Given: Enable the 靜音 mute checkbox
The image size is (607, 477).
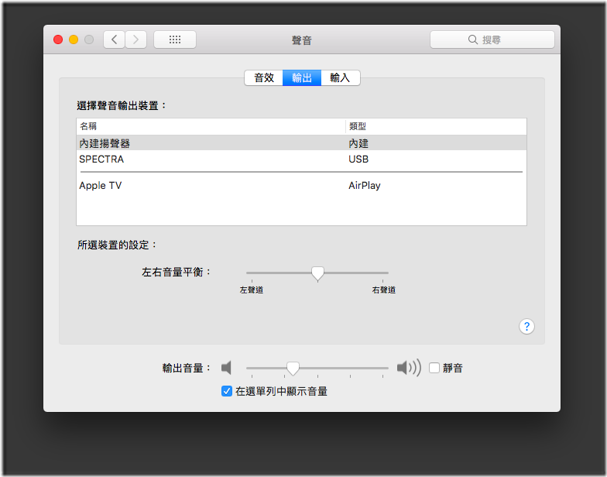Looking at the screenshot, I should tap(434, 368).
